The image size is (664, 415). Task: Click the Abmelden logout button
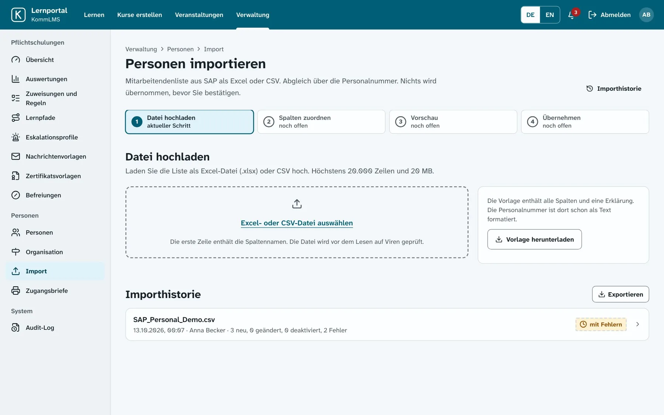(x=609, y=15)
